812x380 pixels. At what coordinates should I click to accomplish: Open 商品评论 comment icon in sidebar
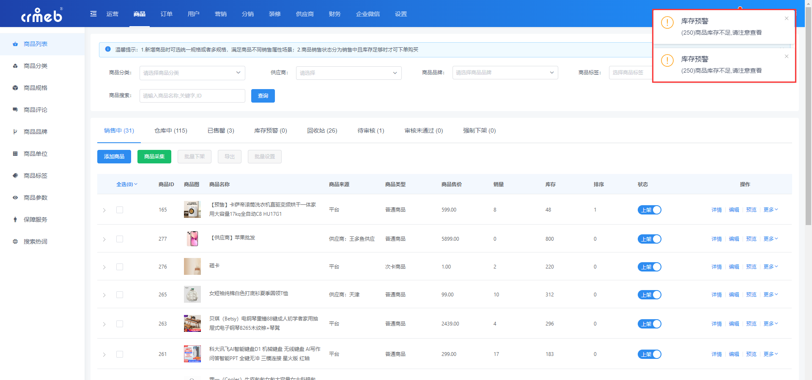point(15,110)
